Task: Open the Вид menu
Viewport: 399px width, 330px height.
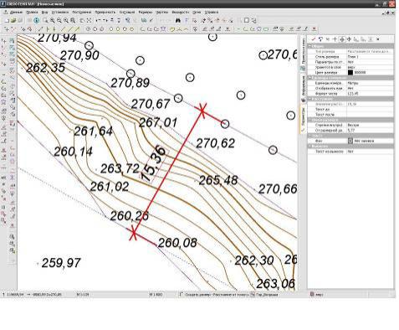Action: (x=44, y=13)
